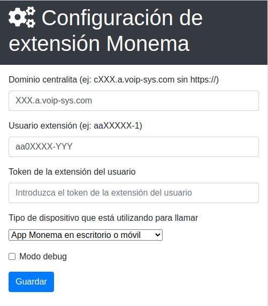Open the device type dropdown

86,235
